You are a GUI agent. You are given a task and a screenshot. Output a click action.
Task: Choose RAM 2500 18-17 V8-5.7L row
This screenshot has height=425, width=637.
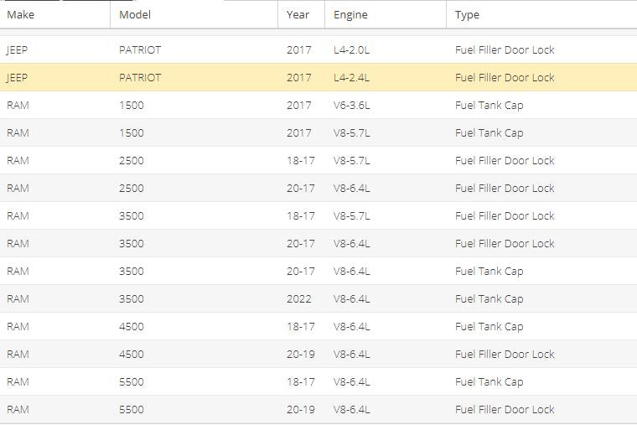click(318, 160)
